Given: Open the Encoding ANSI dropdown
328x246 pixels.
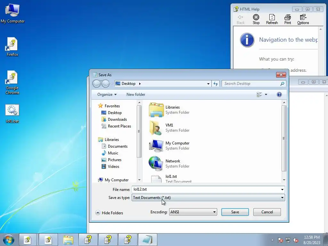Looking at the screenshot, I should point(193,212).
